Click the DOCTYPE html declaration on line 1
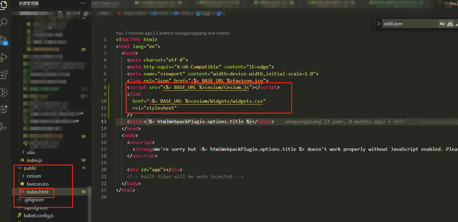 (x=137, y=40)
